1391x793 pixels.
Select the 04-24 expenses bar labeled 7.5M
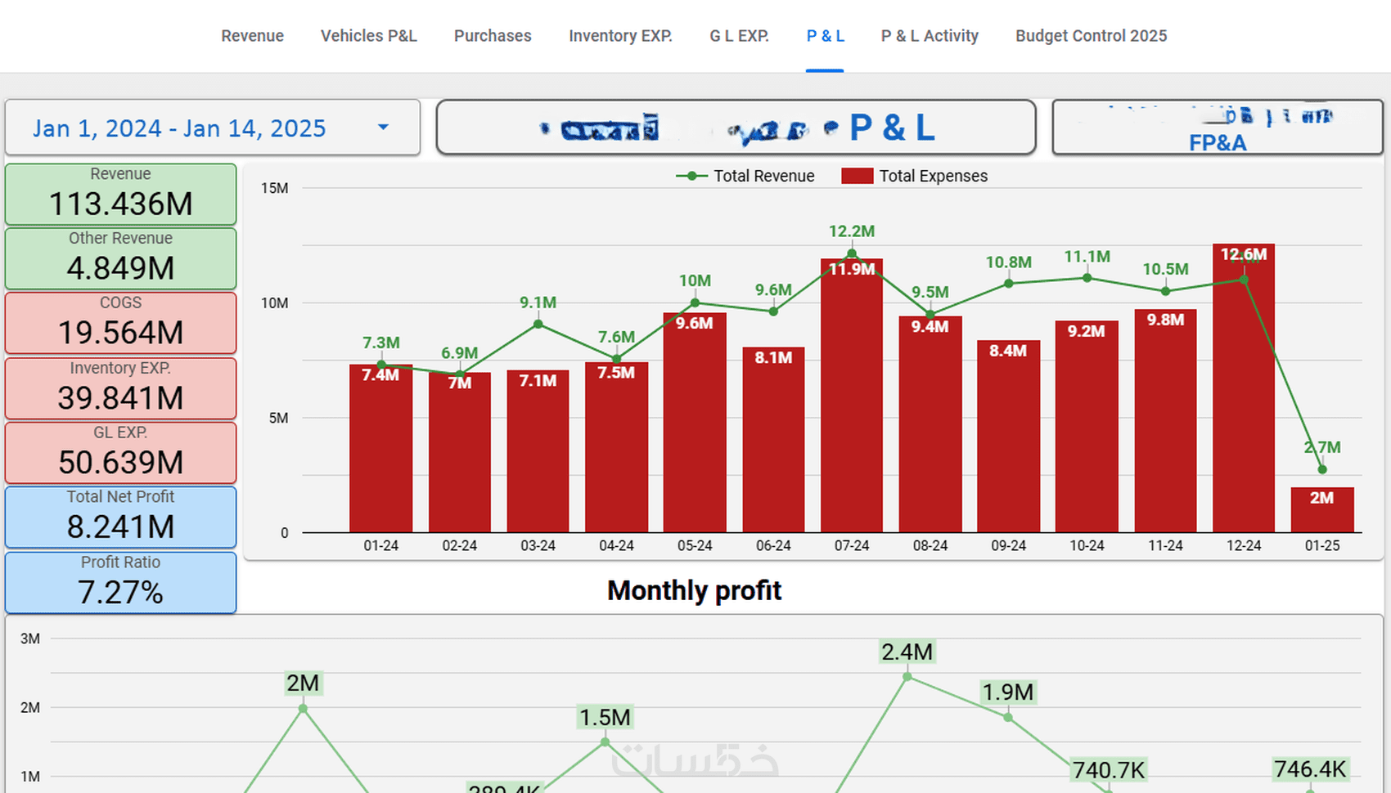(x=616, y=448)
